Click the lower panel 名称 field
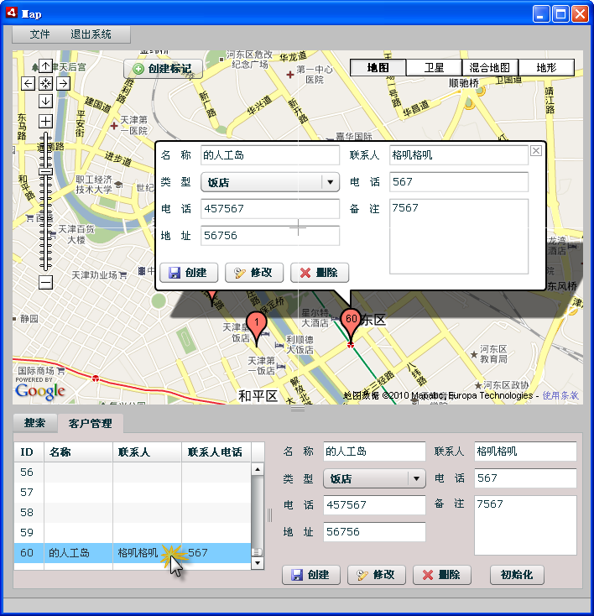The height and width of the screenshot is (616, 594). 374,452
